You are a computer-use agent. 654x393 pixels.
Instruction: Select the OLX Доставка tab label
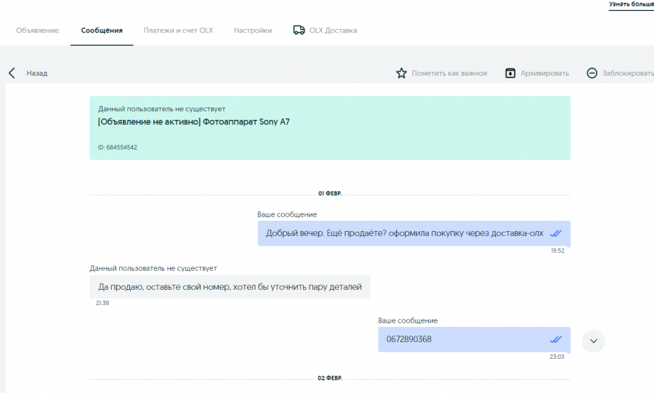tap(333, 31)
